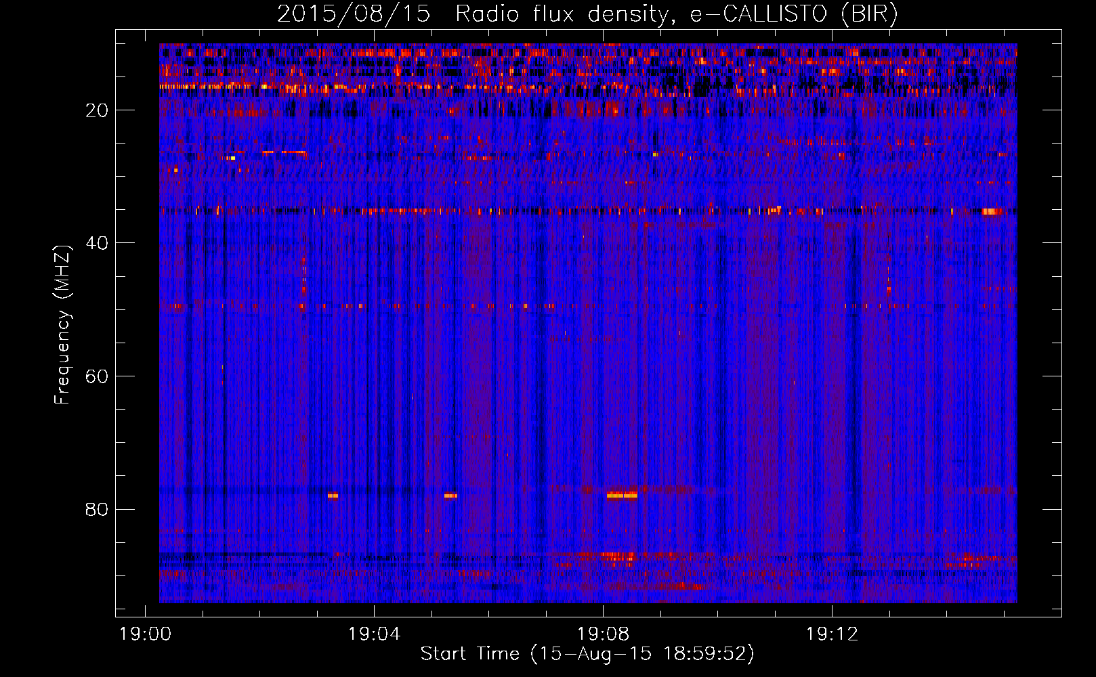Click the bright orange patch ending the 35 MHz line
Image resolution: width=1096 pixels, height=677 pixels.
click(992, 211)
